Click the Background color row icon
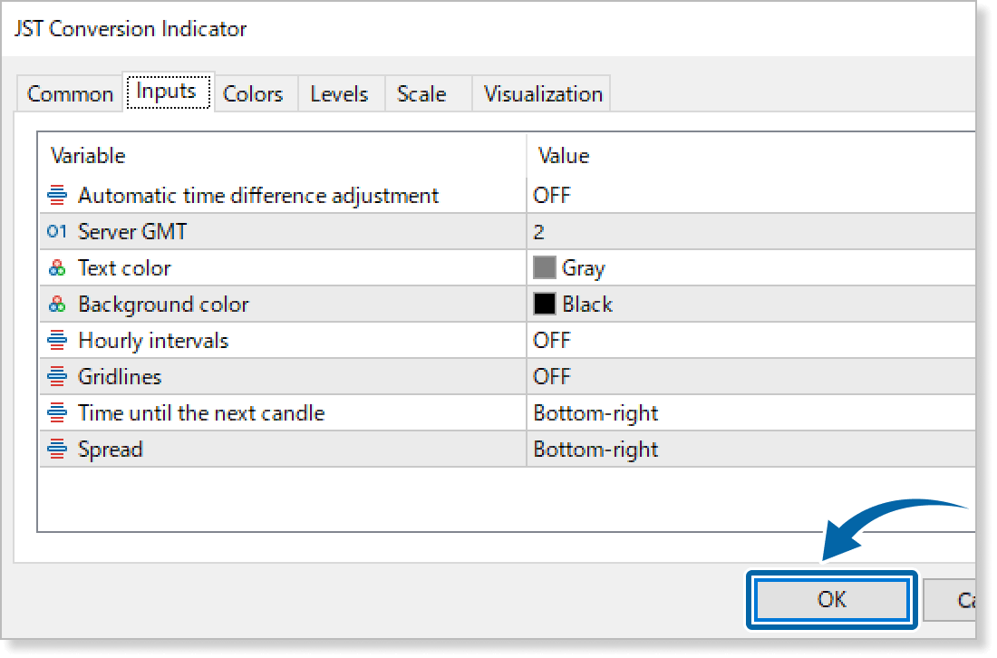The image size is (997, 658). [58, 305]
